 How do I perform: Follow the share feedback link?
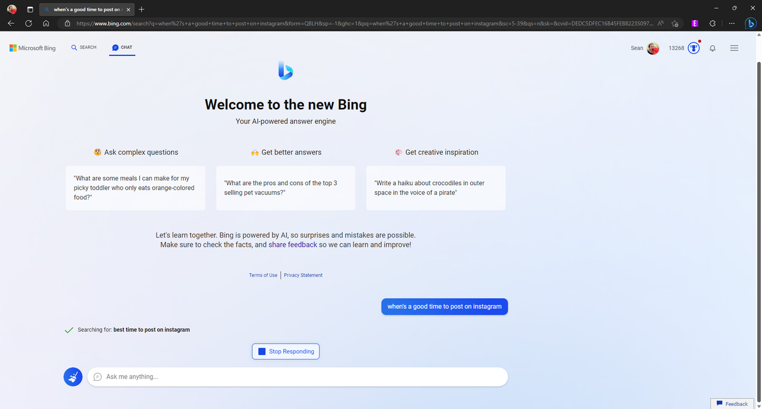(x=293, y=245)
